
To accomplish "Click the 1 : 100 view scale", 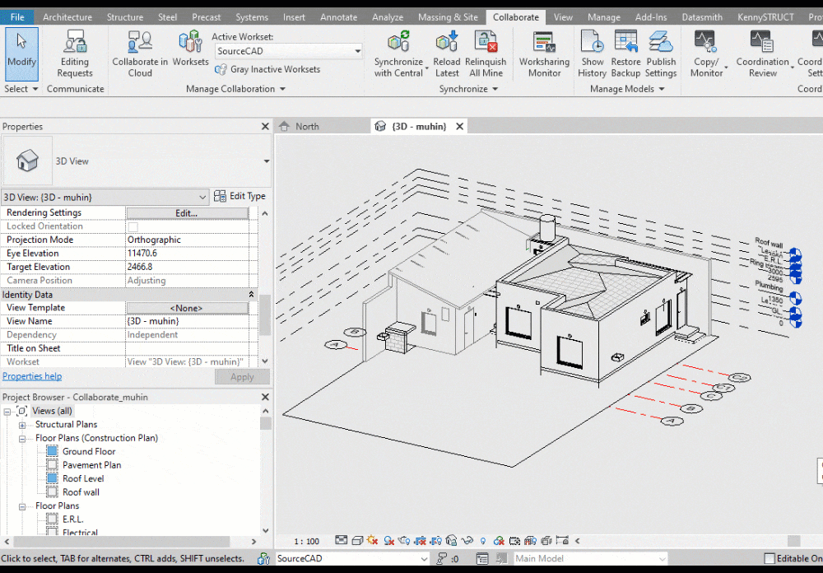I will [x=306, y=542].
